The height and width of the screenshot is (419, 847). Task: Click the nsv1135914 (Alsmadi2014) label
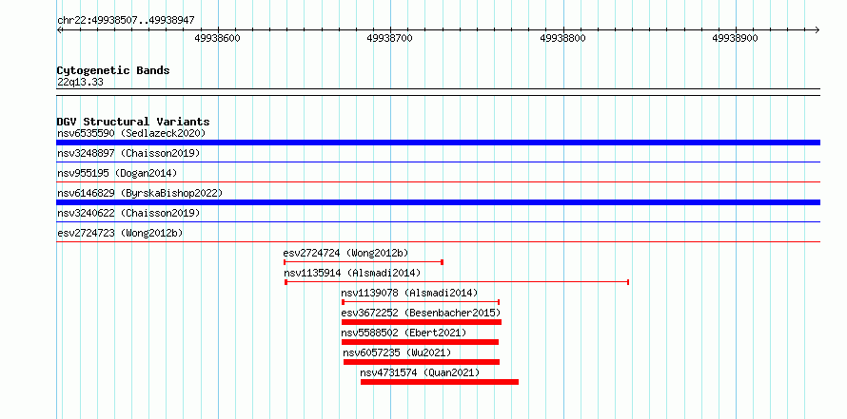[x=352, y=273]
